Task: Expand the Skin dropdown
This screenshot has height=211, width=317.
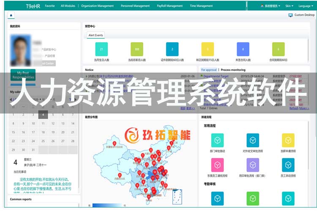Action: [289, 6]
